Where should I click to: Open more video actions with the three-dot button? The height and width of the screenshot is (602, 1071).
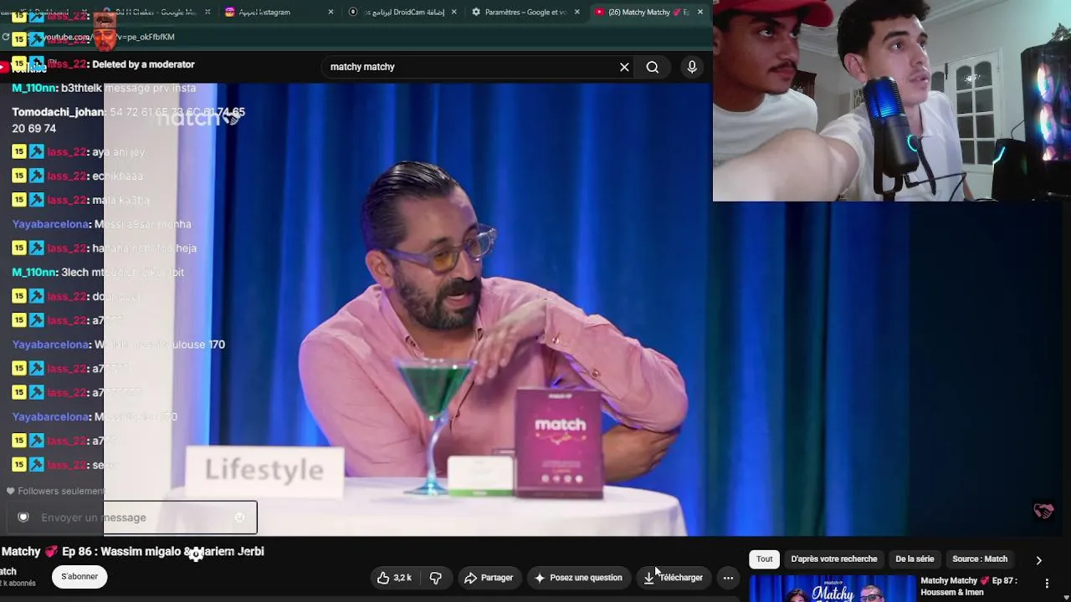click(x=728, y=578)
